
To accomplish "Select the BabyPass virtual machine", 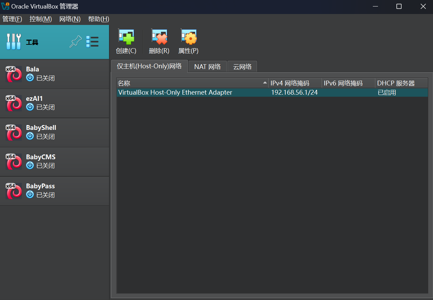I will [x=55, y=191].
